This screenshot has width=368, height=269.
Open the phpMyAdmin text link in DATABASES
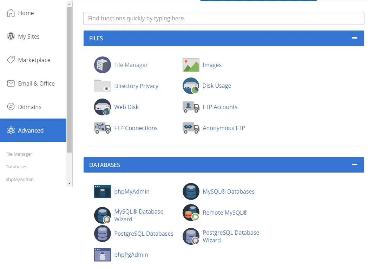pyautogui.click(x=132, y=192)
